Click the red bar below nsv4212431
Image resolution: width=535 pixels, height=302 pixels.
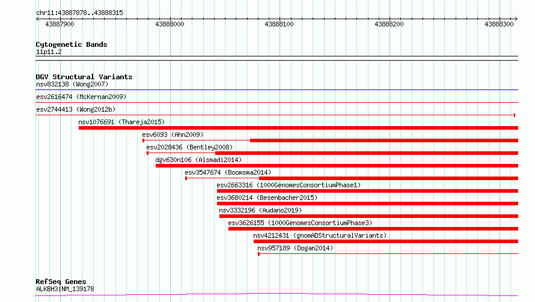pos(386,241)
